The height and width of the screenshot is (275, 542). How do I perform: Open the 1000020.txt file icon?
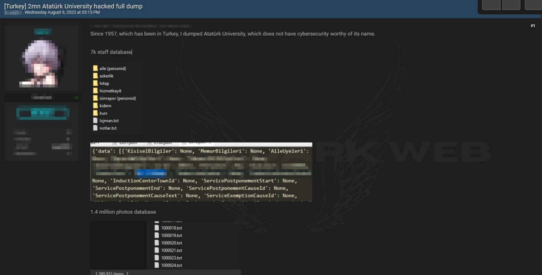click(157, 243)
